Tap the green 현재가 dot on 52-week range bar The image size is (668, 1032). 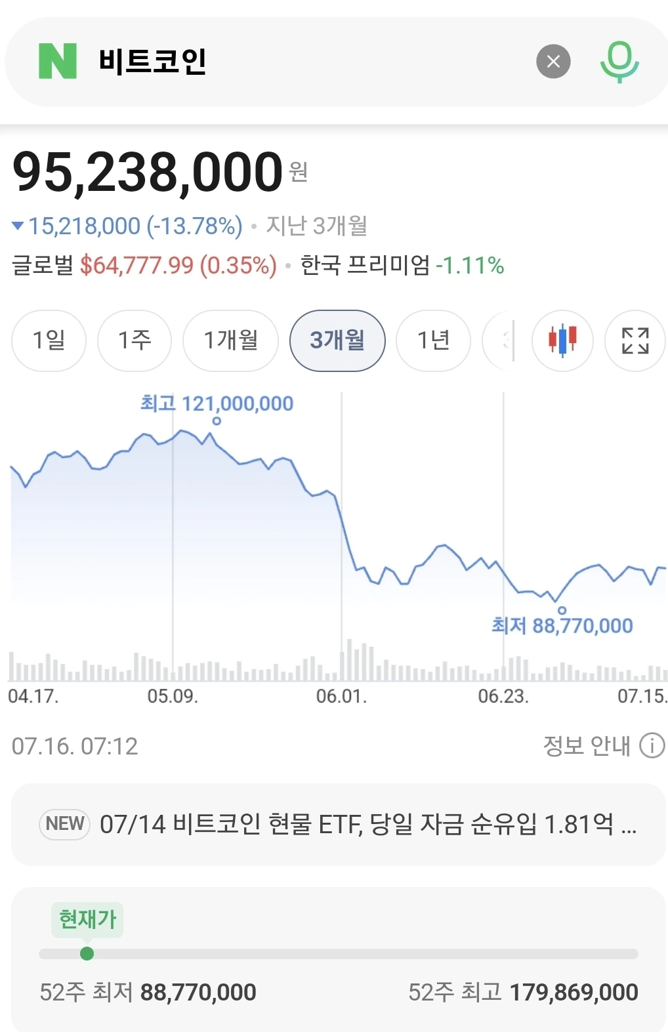point(87,953)
